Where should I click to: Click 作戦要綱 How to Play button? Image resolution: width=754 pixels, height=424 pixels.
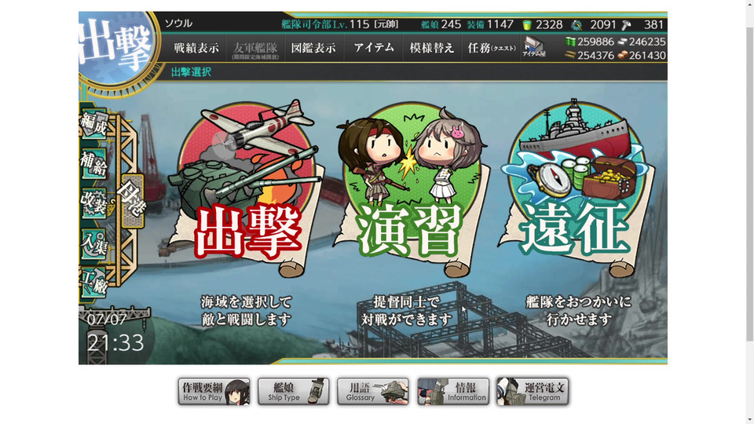(x=214, y=391)
